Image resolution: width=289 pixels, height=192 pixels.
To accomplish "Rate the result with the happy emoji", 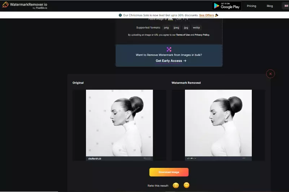I will pos(186,185).
